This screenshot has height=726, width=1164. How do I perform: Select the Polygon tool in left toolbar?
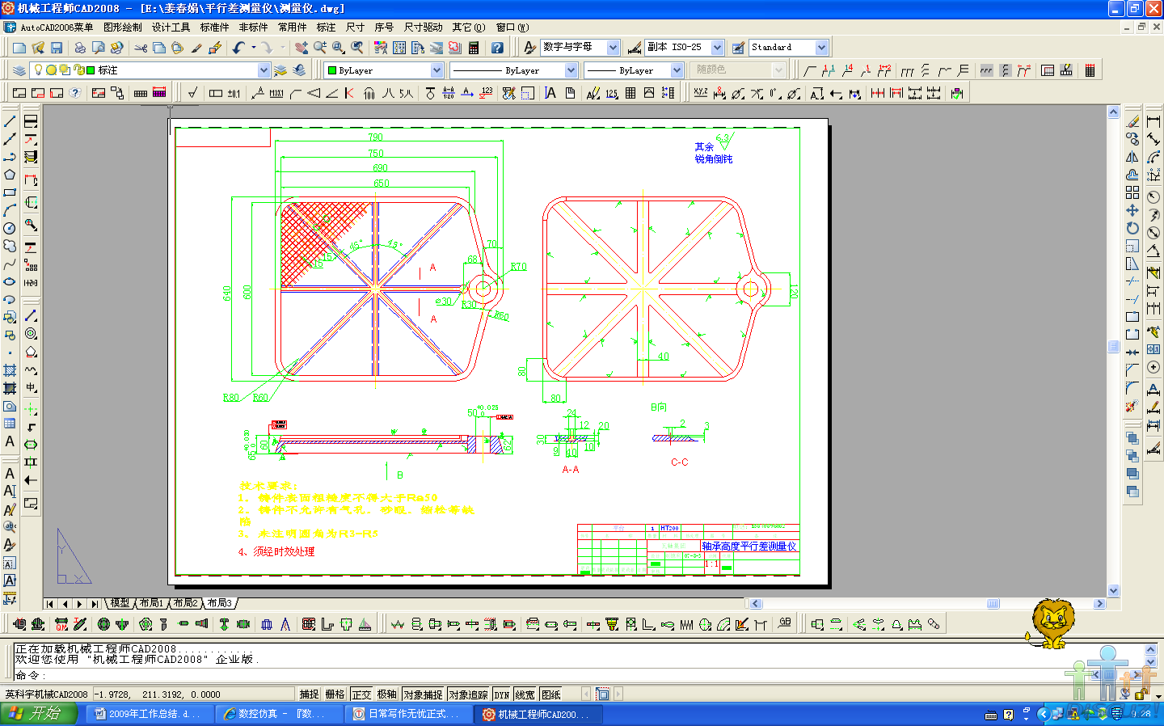10,175
